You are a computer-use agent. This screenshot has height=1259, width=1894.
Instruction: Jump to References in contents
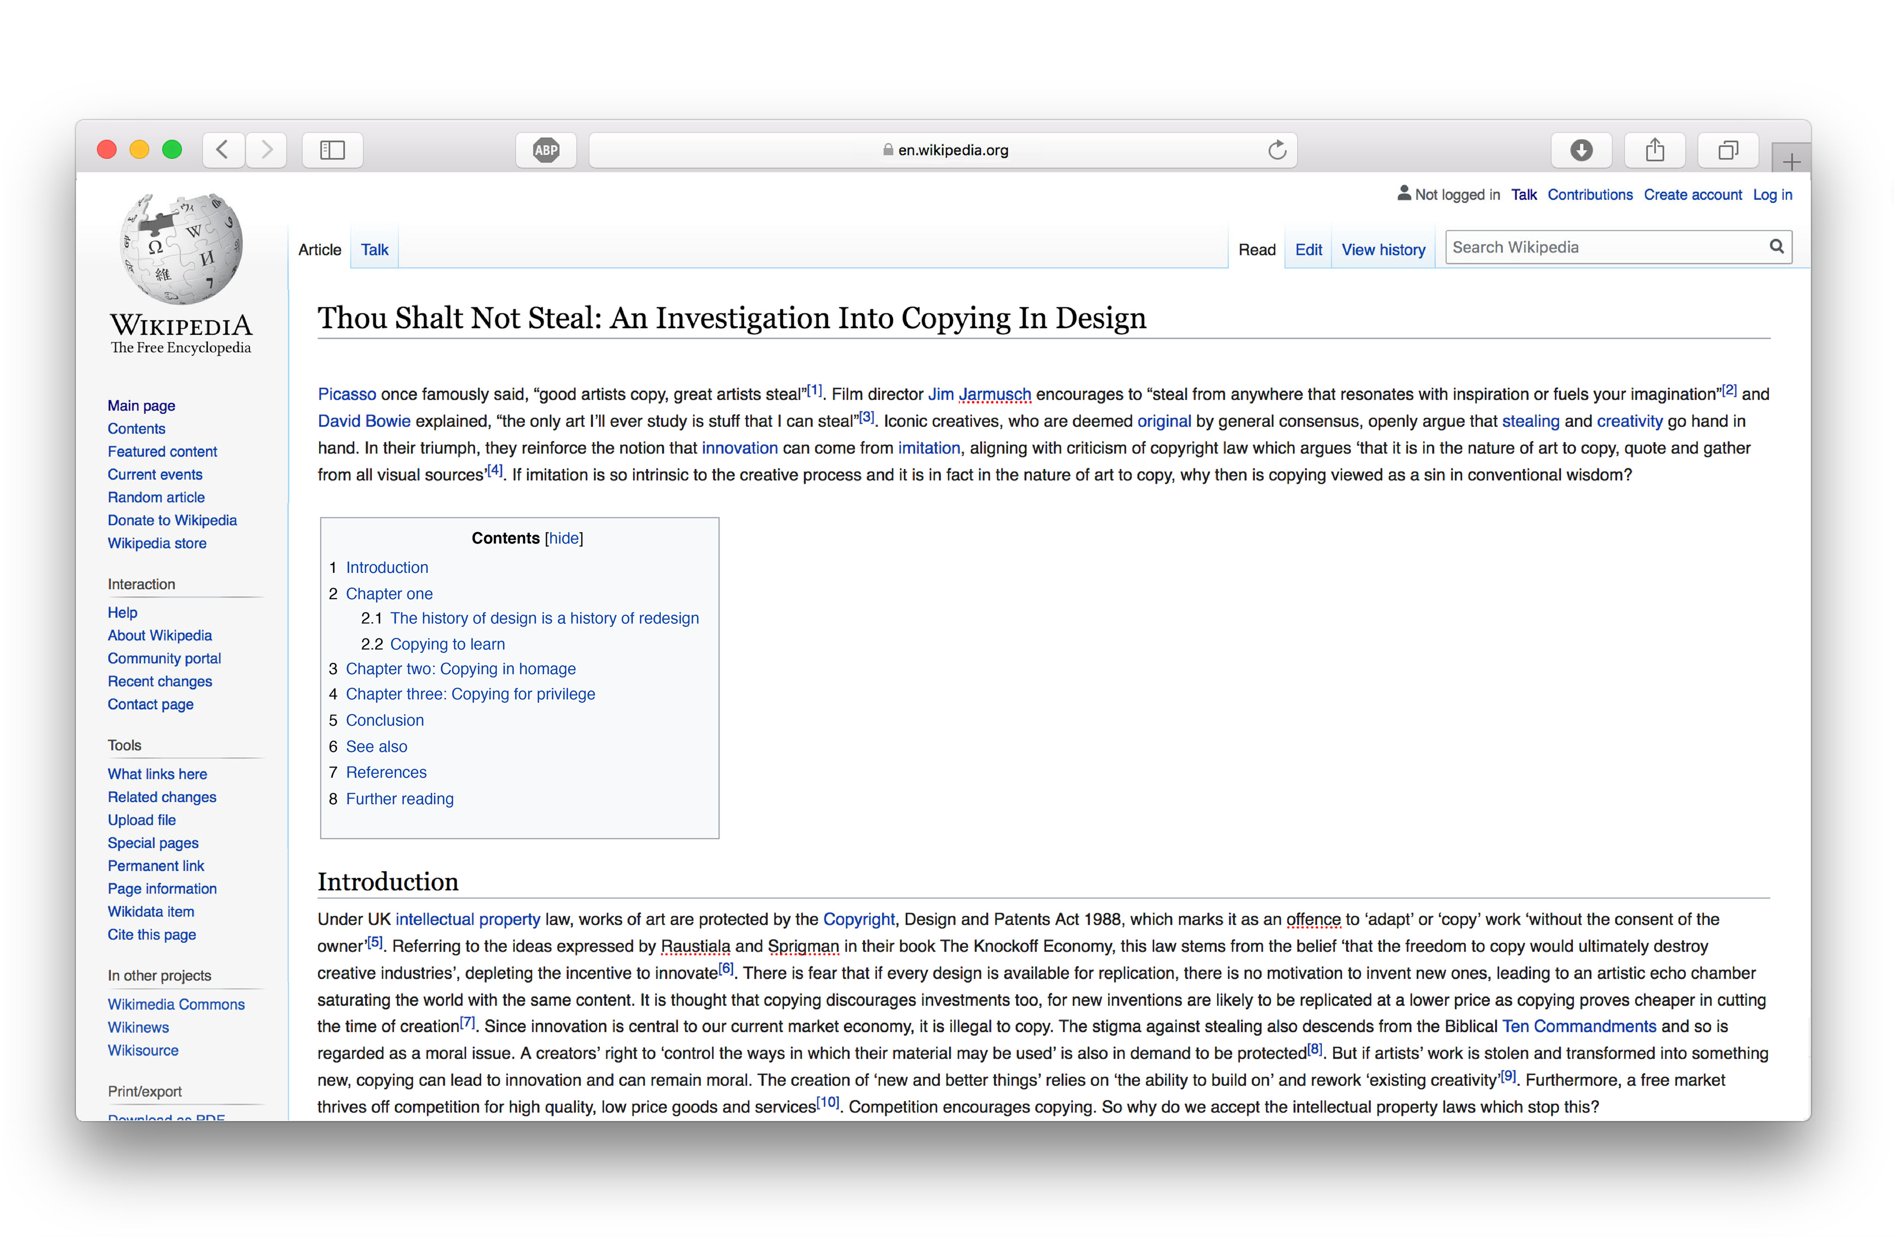(386, 772)
